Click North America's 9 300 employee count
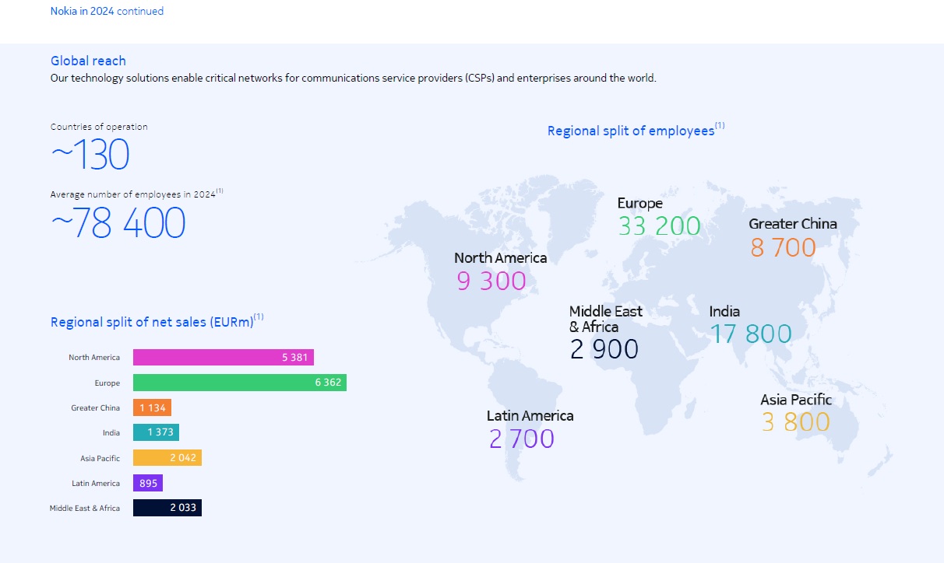 pos(491,281)
